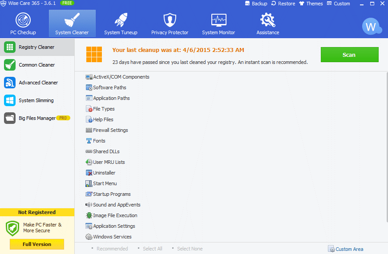Open 'Advanced Cleaner' sidebar label
The image size is (388, 254).
tap(38, 83)
